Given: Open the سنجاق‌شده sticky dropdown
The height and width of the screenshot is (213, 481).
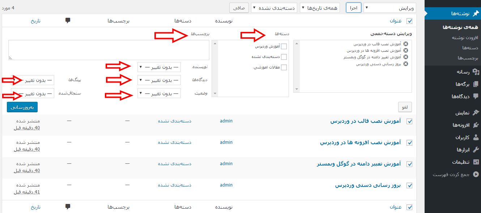Looking at the screenshot, I should pyautogui.click(x=33, y=93).
